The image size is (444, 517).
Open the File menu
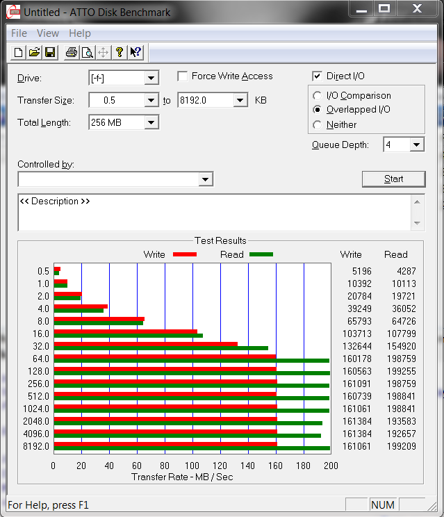[19, 33]
